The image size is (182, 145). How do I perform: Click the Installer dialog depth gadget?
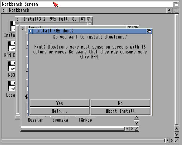click(149, 31)
